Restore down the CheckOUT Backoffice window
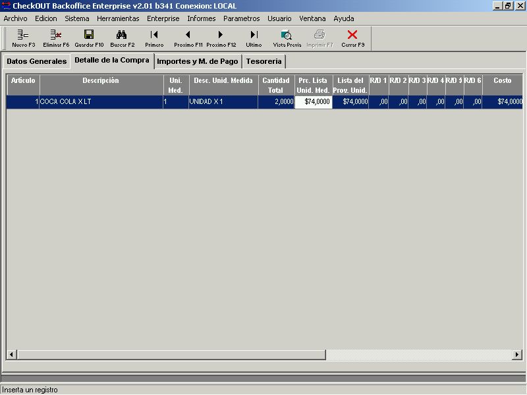The width and height of the screenshot is (527, 395). [x=507, y=6]
